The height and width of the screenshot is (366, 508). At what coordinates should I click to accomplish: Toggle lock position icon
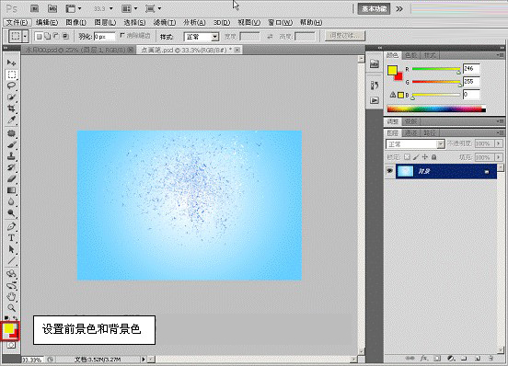[425, 157]
